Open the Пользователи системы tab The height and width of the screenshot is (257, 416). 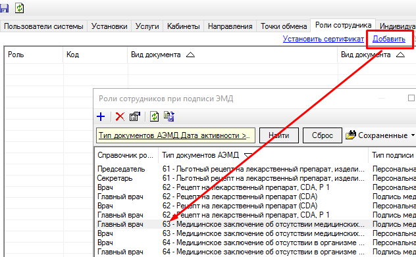(43, 26)
